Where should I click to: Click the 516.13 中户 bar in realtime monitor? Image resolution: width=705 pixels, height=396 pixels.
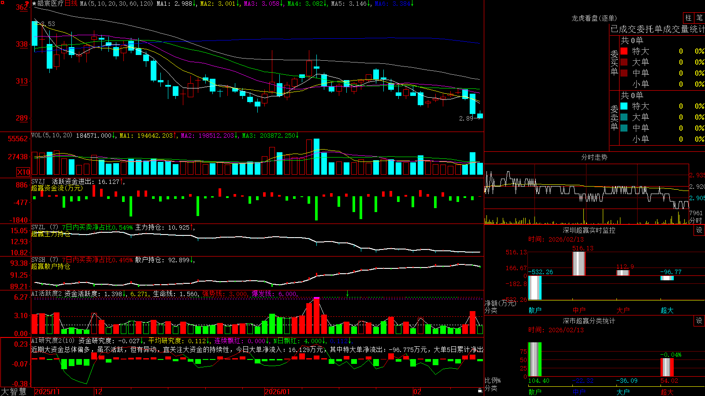[x=579, y=264]
